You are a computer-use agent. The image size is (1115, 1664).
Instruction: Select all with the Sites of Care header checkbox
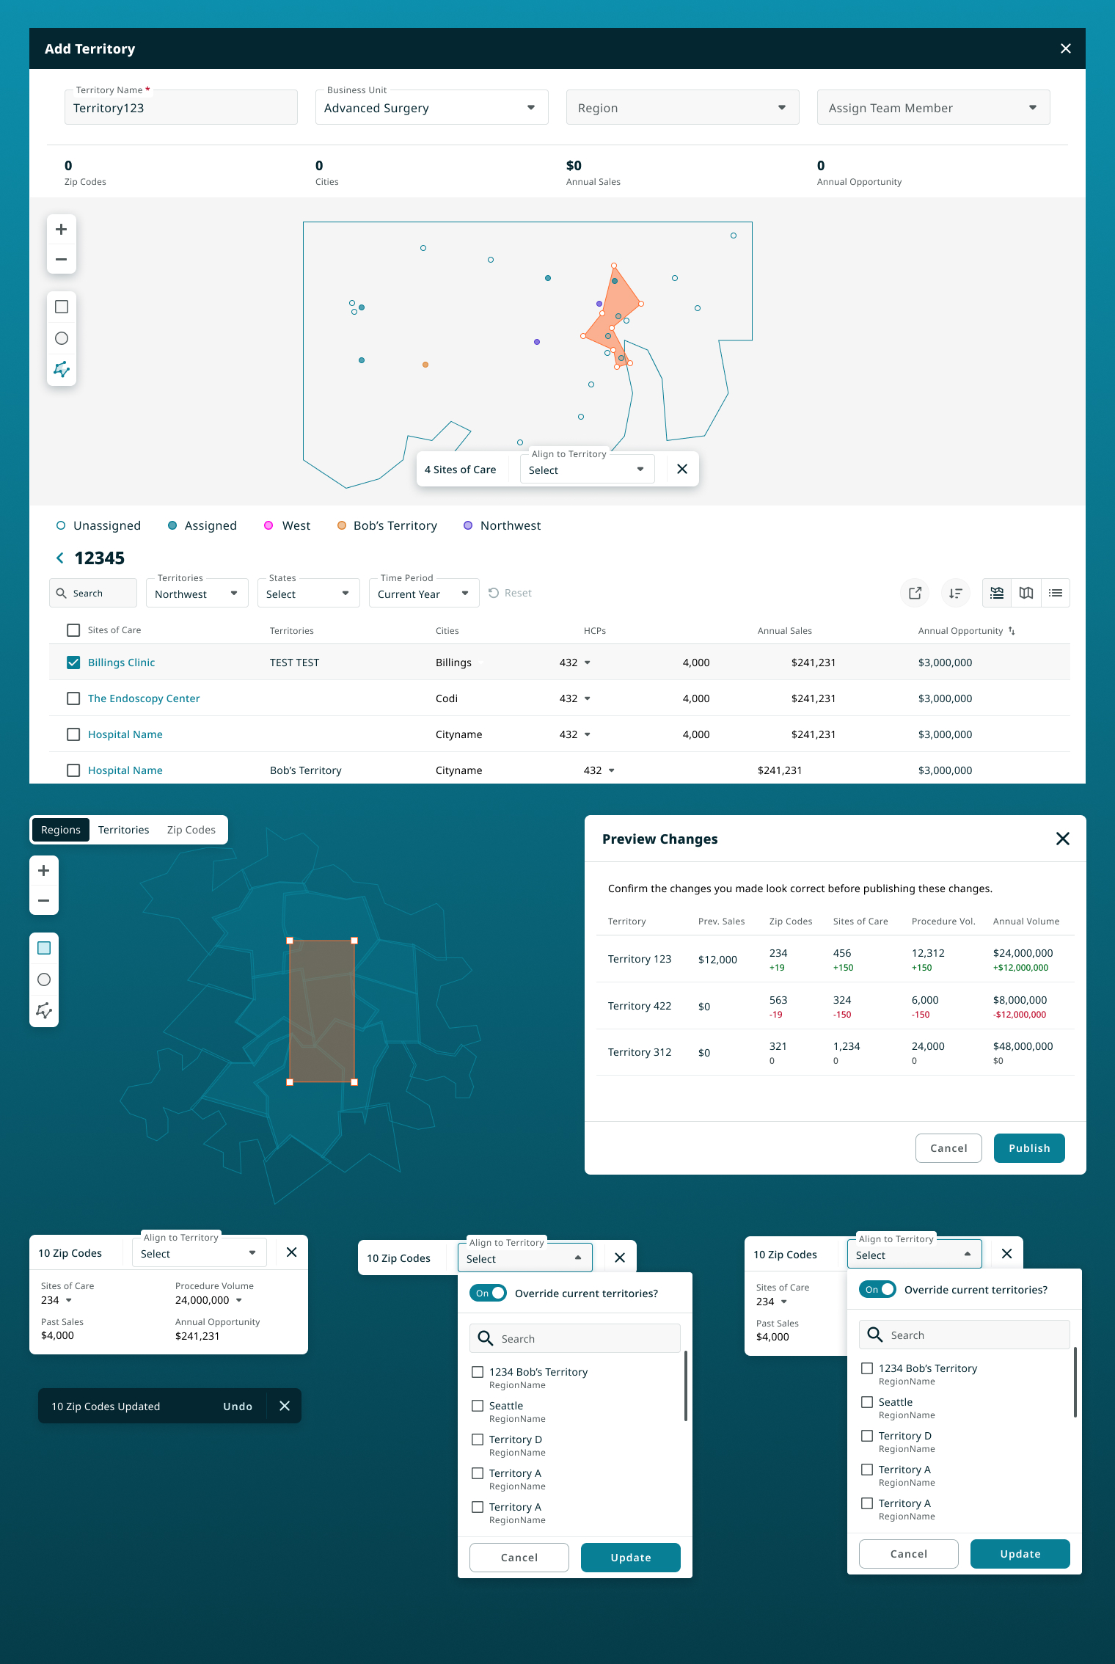(x=73, y=630)
